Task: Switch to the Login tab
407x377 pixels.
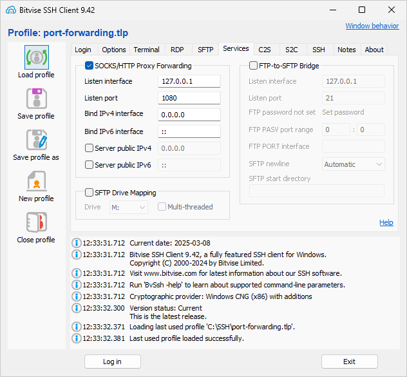Action: pos(83,50)
